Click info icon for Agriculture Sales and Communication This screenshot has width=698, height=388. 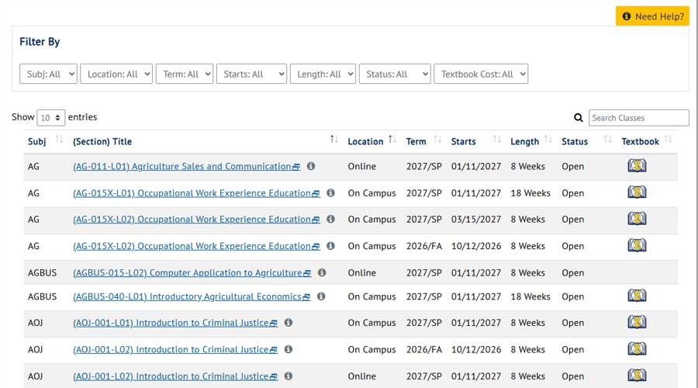tap(311, 166)
